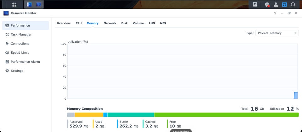Toggle the widgets panel icon

(284, 4)
